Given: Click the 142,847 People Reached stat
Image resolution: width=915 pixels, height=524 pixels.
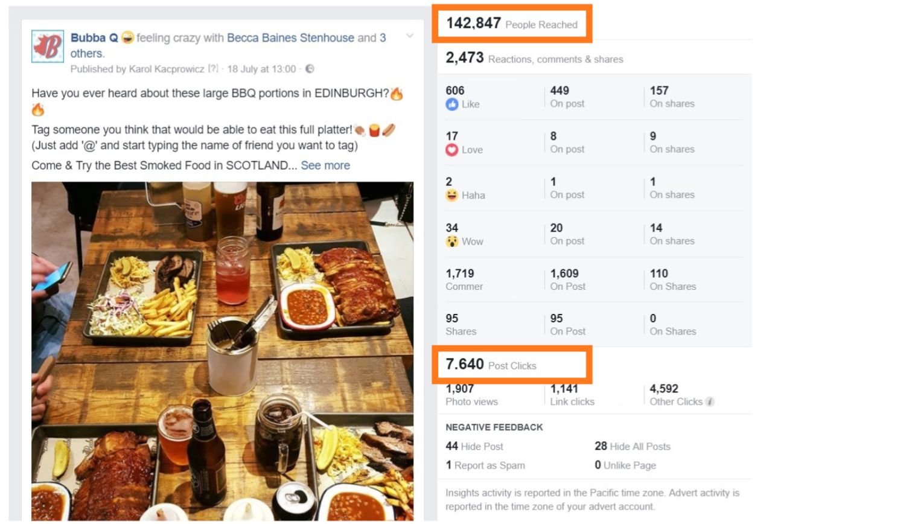Looking at the screenshot, I should tap(511, 24).
